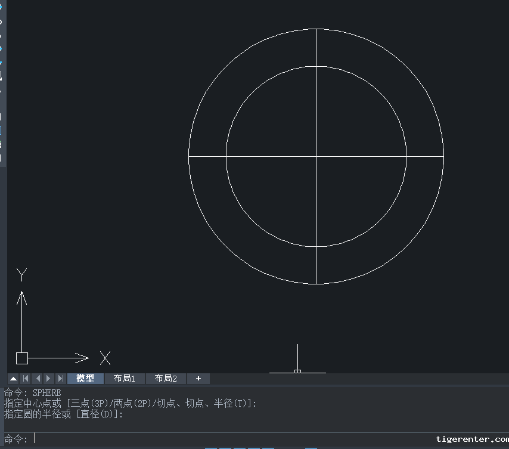Click the center intersection of the circles
509x449 pixels.
pos(316,156)
